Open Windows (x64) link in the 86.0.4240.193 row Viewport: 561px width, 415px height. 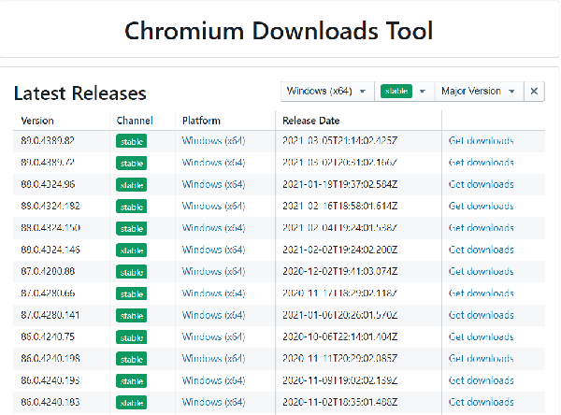[x=213, y=380]
